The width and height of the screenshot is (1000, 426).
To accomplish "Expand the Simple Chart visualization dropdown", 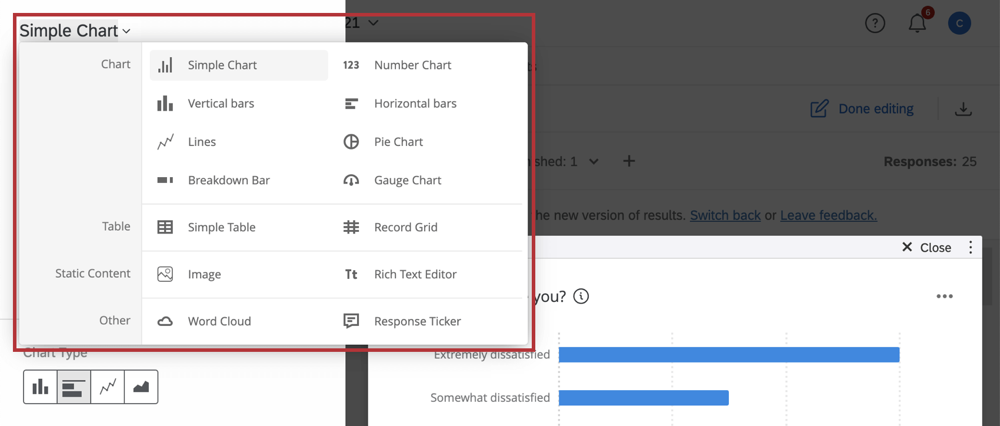I will (x=75, y=31).
